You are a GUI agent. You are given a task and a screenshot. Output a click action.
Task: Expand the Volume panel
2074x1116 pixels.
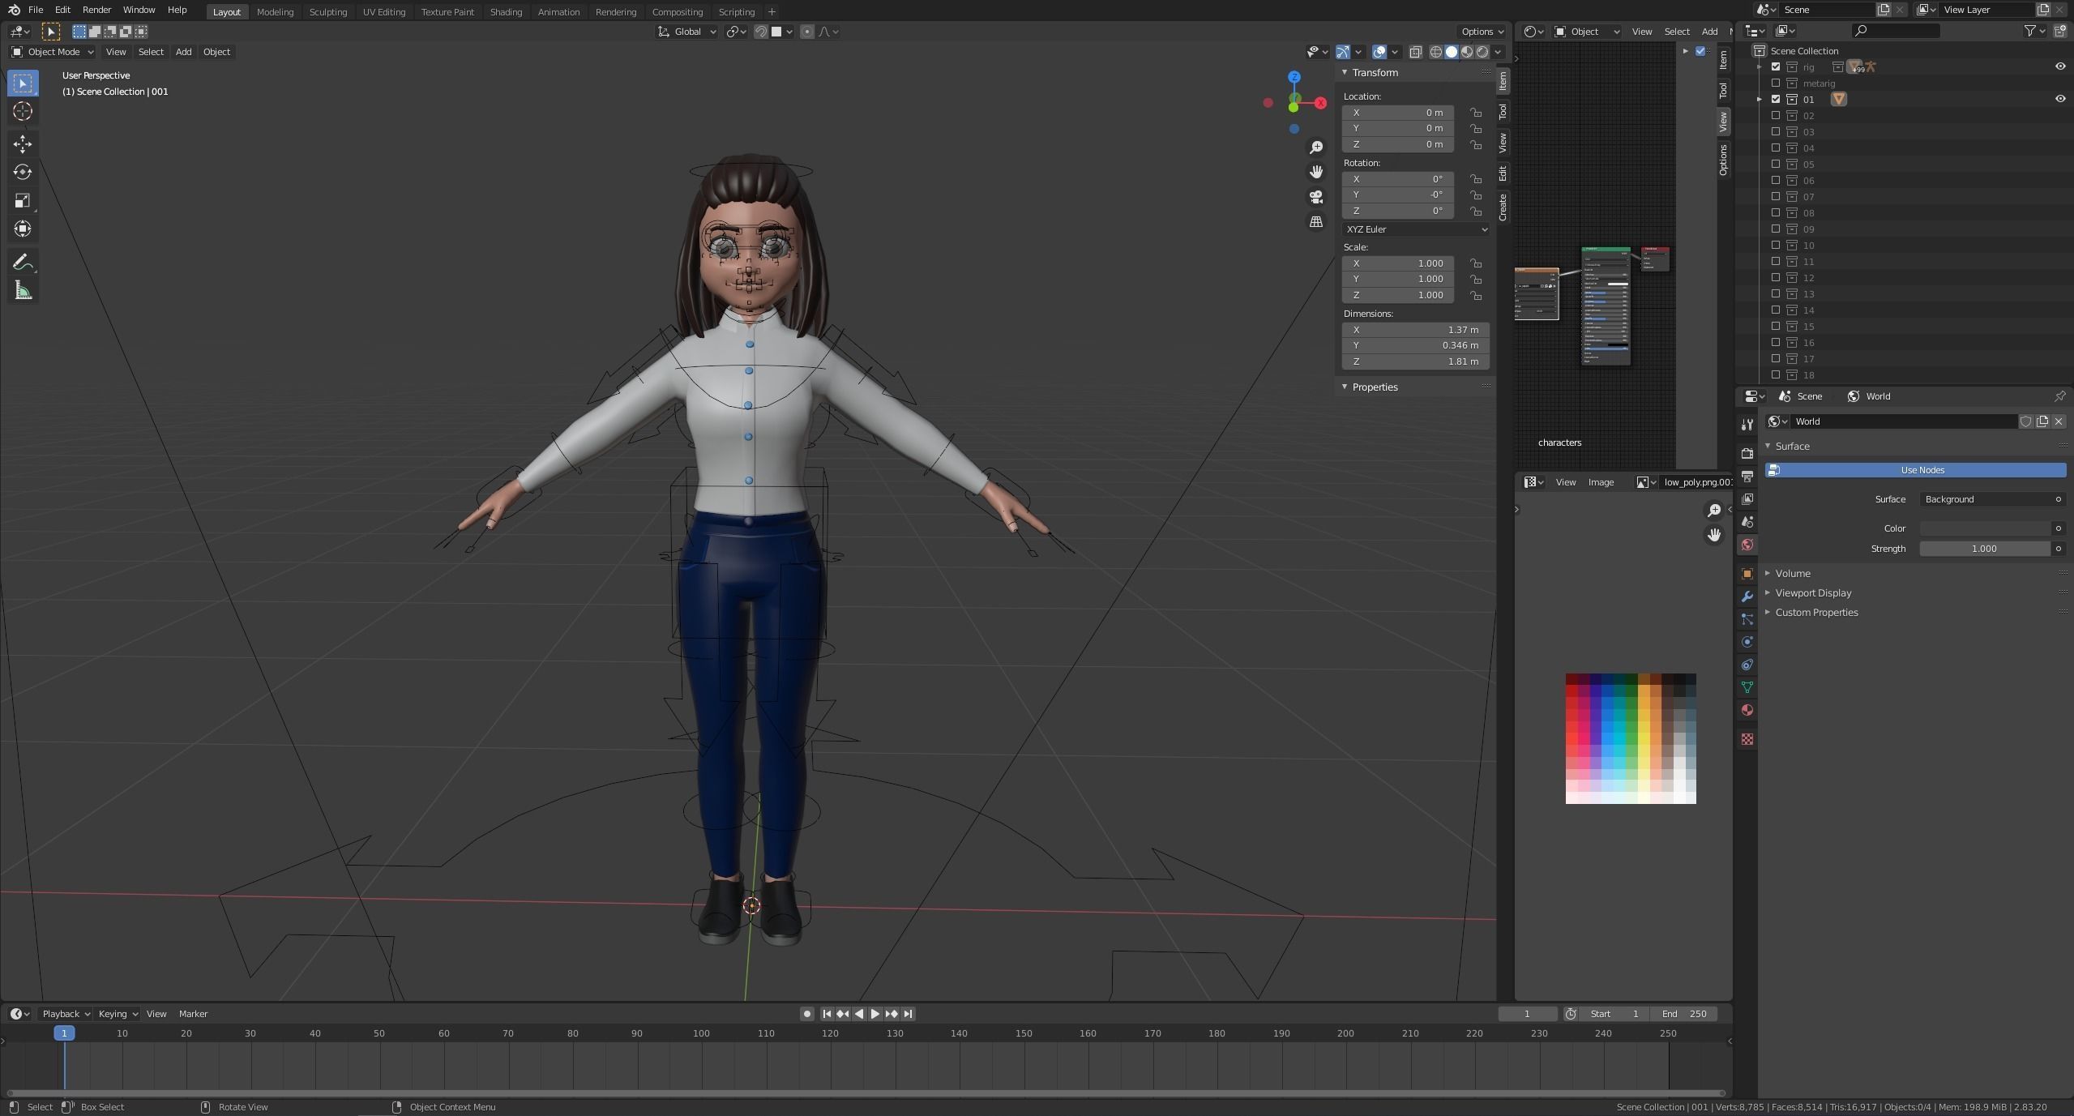coord(1792,573)
